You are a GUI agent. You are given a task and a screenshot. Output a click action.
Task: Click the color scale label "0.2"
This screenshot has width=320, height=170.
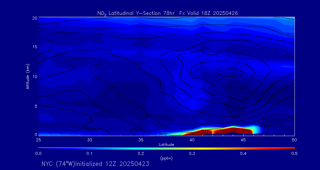(x=141, y=153)
